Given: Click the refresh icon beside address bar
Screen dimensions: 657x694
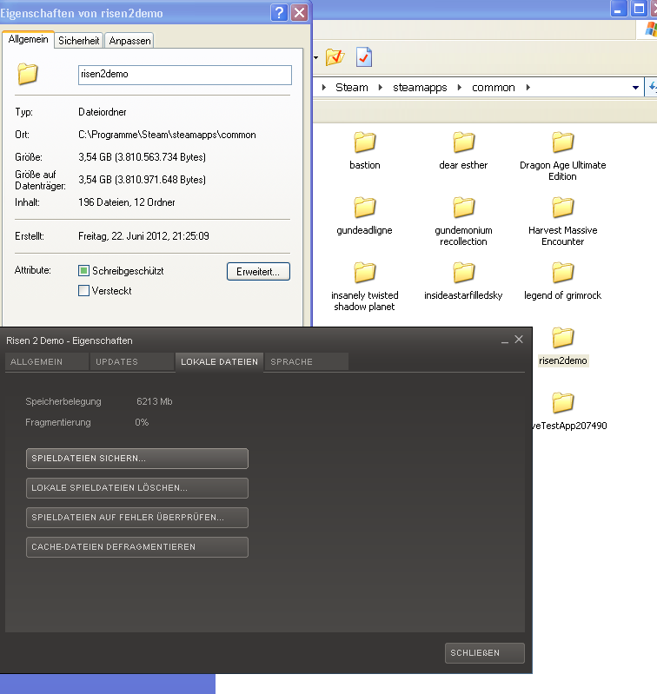Looking at the screenshot, I should coord(652,87).
